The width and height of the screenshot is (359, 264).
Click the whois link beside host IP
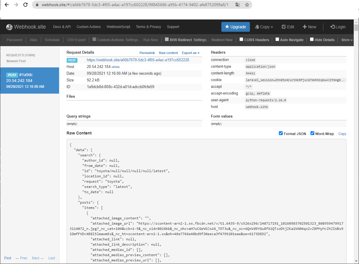click(x=115, y=67)
